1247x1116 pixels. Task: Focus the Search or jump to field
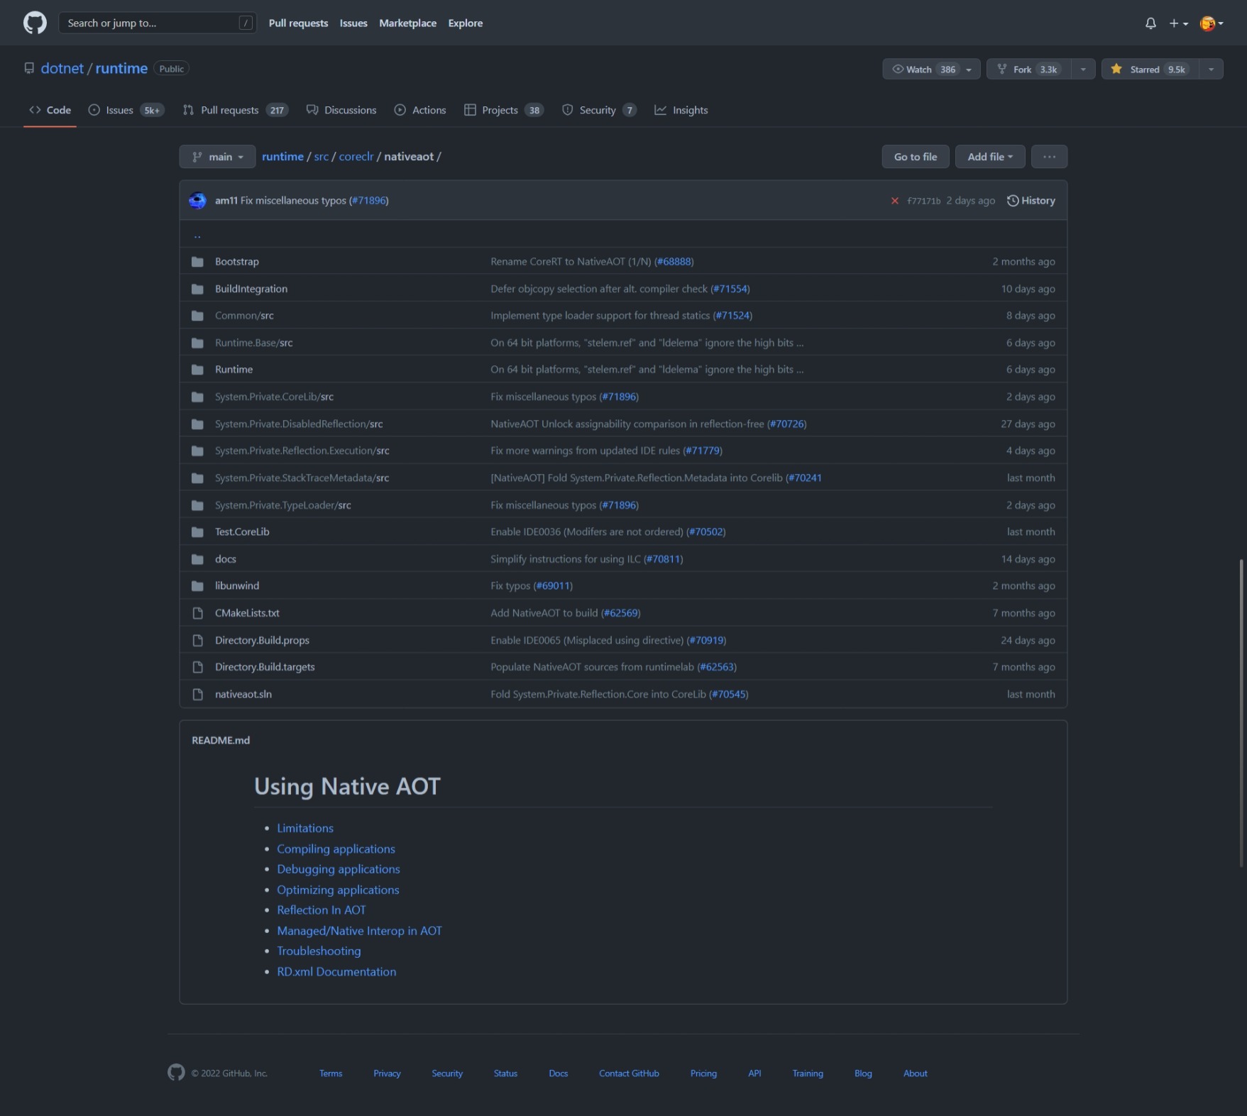coord(158,23)
